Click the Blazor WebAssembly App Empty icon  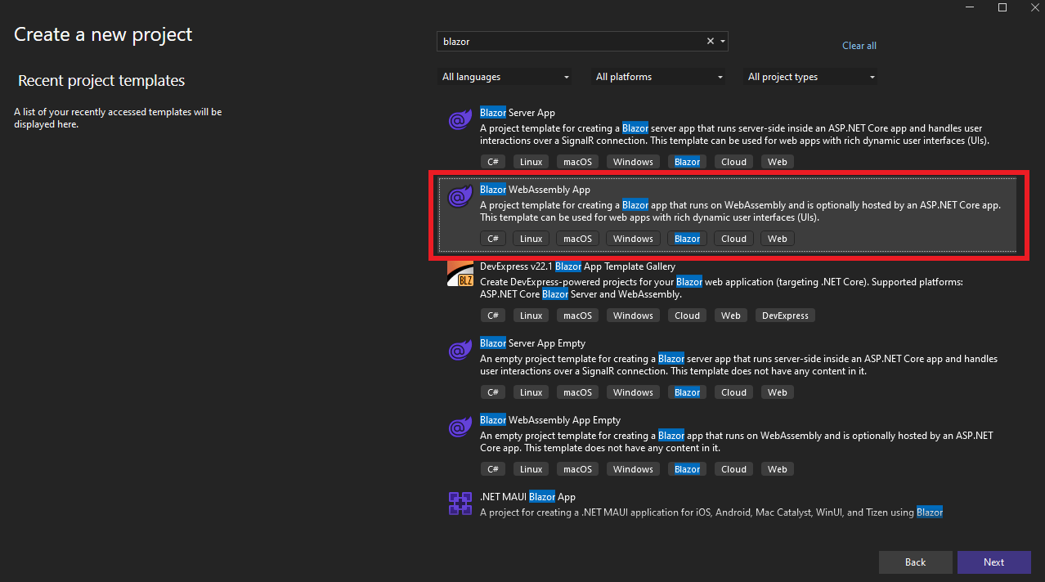click(x=460, y=428)
